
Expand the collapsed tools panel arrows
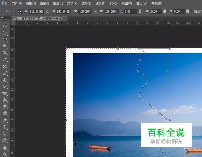tap(2, 17)
